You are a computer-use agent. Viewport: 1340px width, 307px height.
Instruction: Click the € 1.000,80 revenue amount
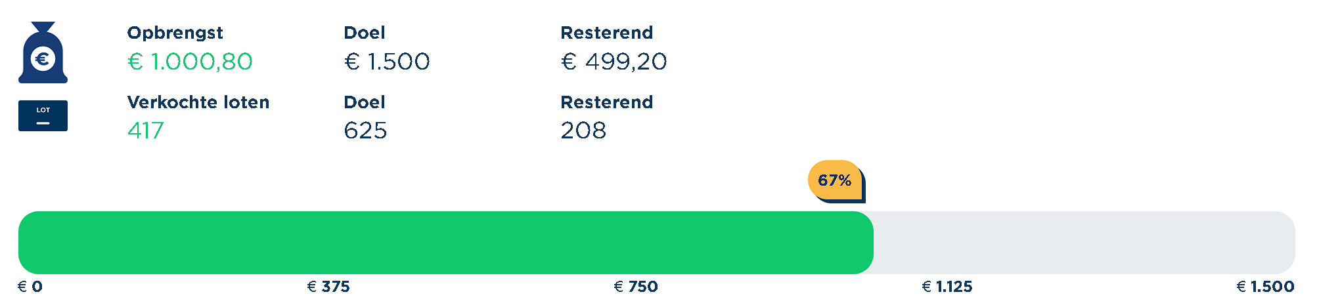[x=190, y=62]
